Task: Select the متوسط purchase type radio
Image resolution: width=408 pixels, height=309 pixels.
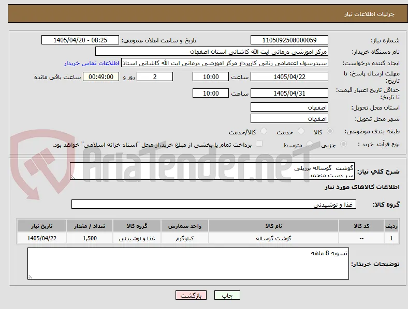Action: click(x=310, y=144)
